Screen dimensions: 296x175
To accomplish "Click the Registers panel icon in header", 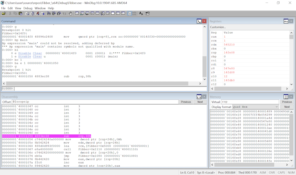I will 286,21.
